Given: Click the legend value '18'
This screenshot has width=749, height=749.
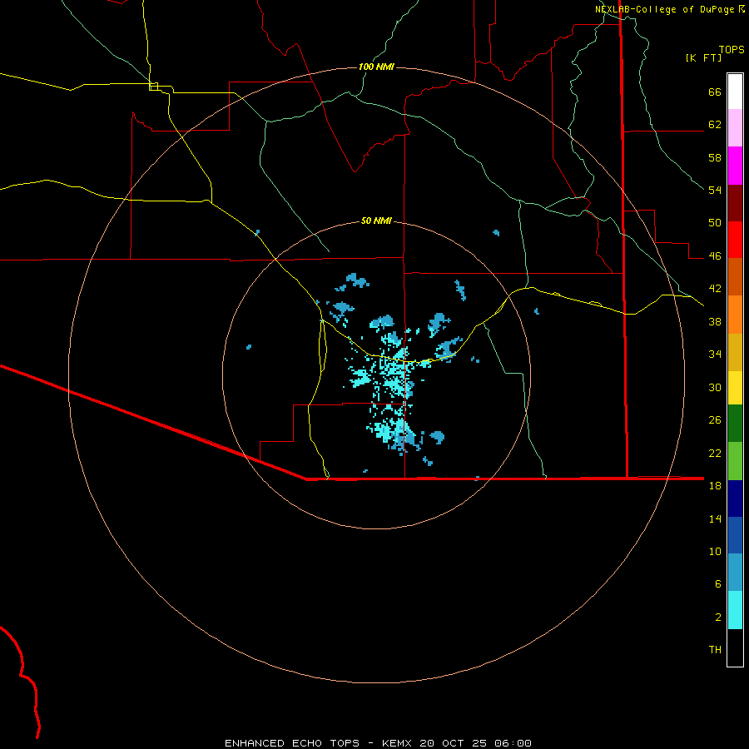Looking at the screenshot, I should pos(715,486).
